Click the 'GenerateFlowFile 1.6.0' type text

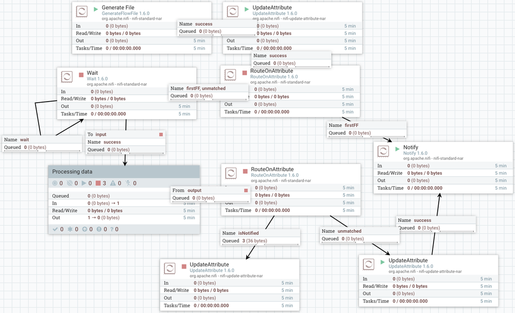[125, 13]
